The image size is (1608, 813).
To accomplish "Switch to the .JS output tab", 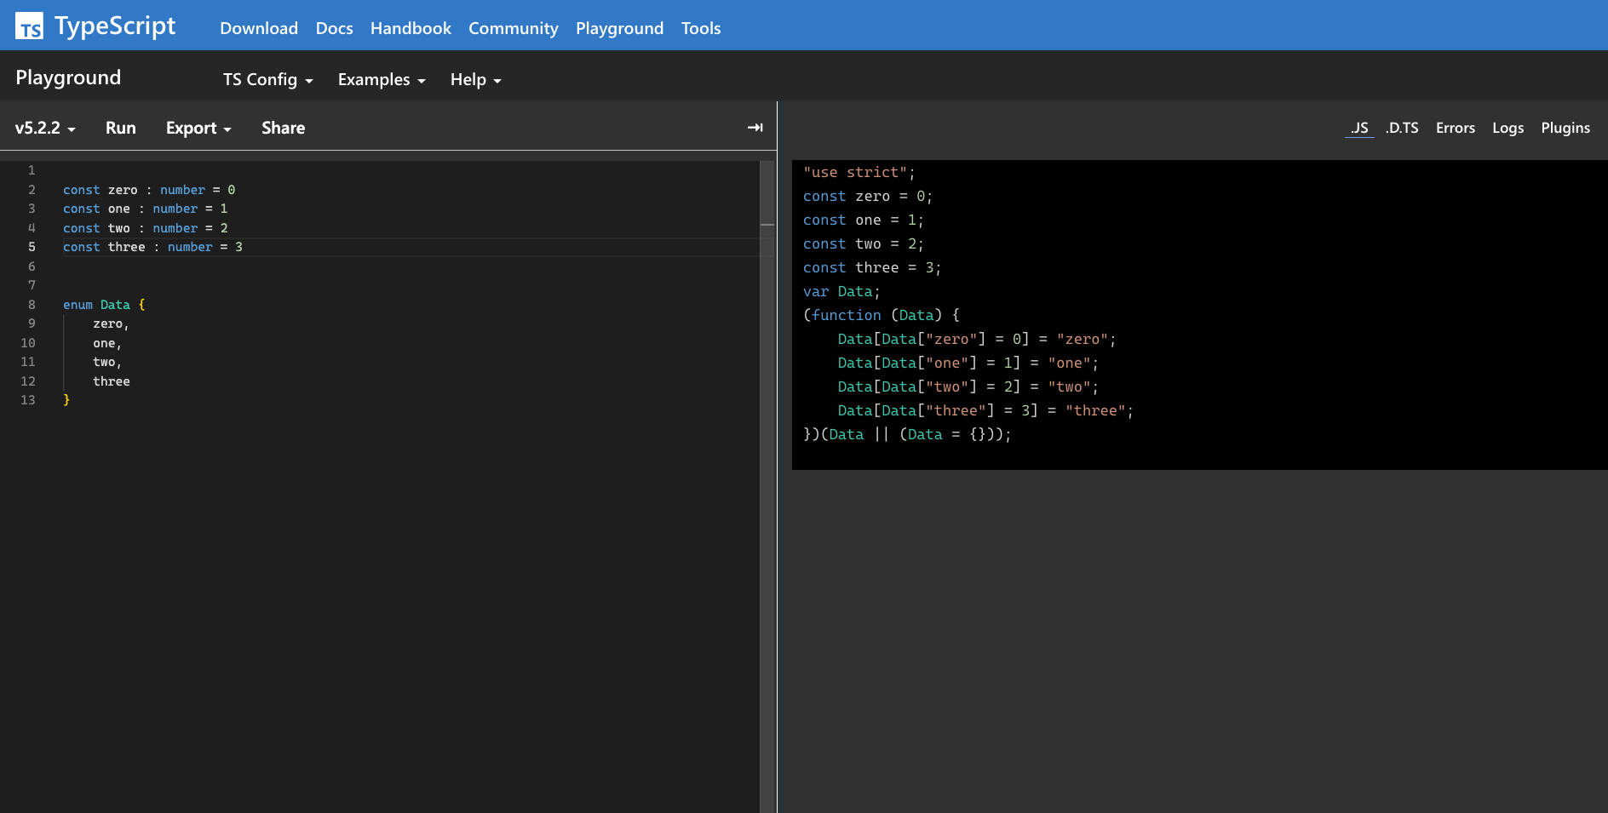I will click(1359, 128).
